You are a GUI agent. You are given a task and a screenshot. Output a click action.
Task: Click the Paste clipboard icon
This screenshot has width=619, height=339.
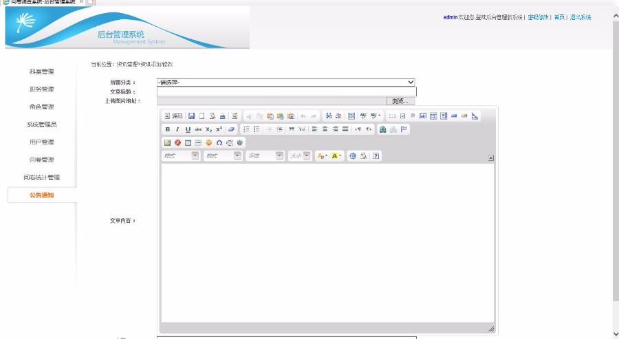270,116
